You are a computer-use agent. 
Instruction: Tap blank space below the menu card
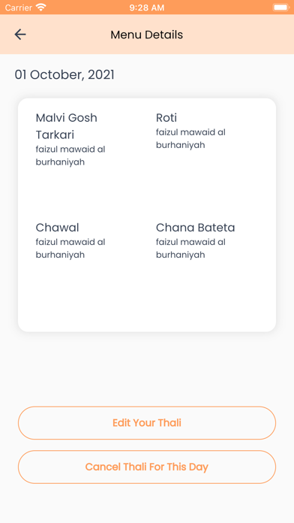[x=147, y=368]
